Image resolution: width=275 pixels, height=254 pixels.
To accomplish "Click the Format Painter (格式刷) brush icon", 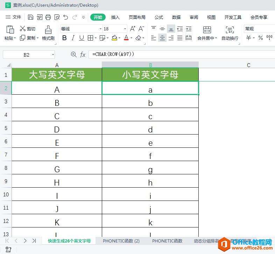I will [x=48, y=30].
